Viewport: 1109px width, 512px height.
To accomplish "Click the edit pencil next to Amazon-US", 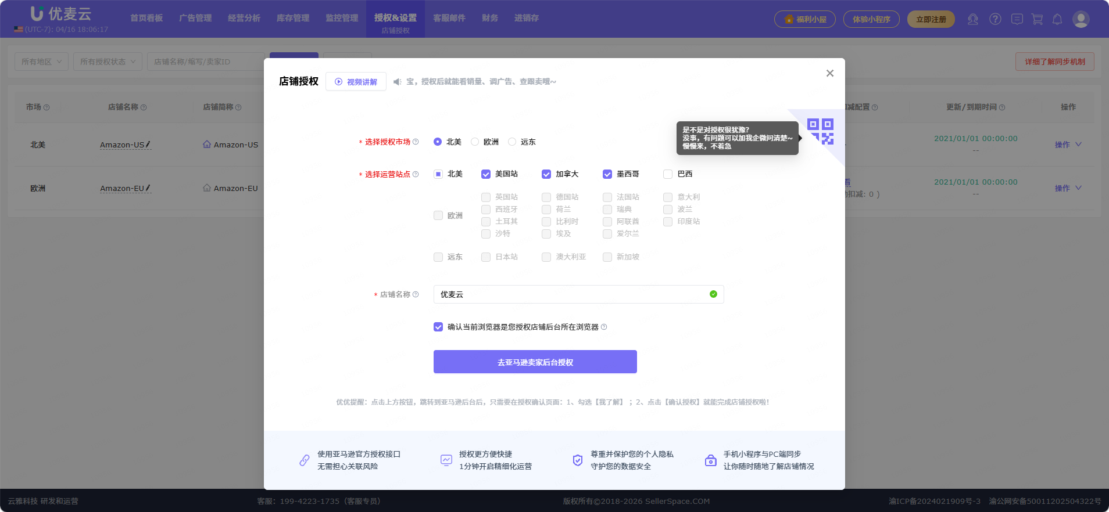I will tap(148, 144).
